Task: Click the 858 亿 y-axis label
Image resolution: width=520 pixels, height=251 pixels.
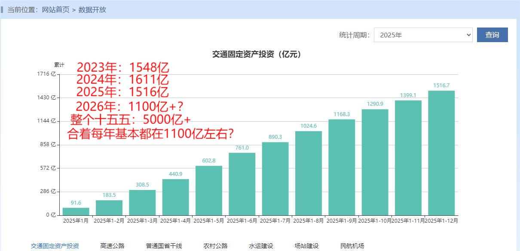Action: [48, 144]
